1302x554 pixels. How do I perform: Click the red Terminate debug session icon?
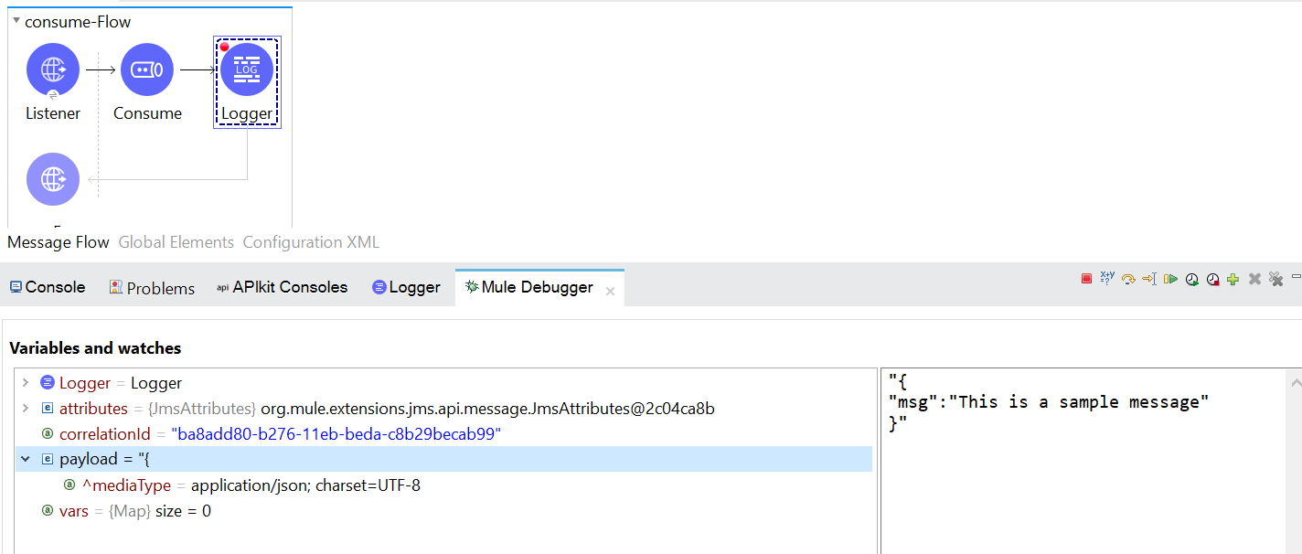click(1086, 279)
